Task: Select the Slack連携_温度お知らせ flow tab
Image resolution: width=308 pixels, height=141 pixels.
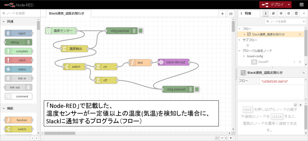Action: 67,13
